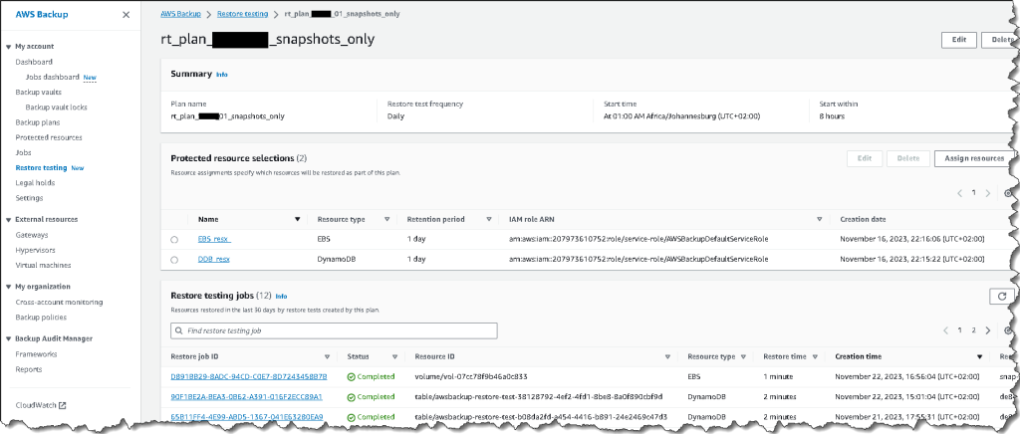Go to previous page of resource selections

pyautogui.click(x=959, y=193)
